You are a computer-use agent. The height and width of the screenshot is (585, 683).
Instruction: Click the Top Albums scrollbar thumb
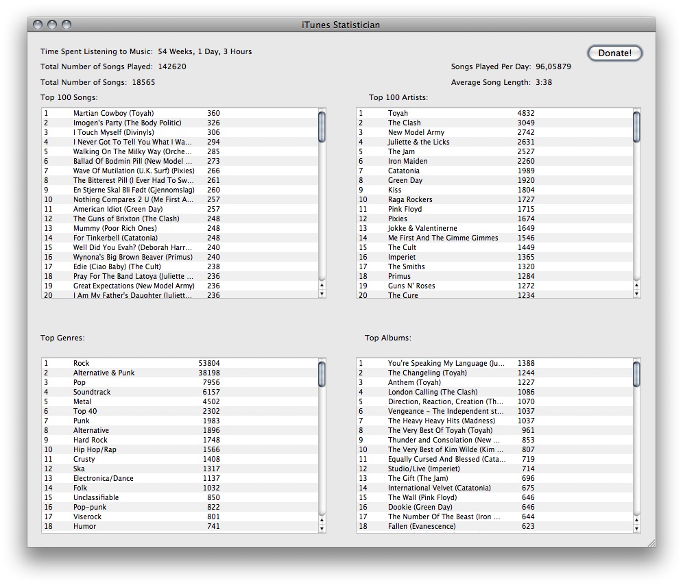(x=636, y=374)
